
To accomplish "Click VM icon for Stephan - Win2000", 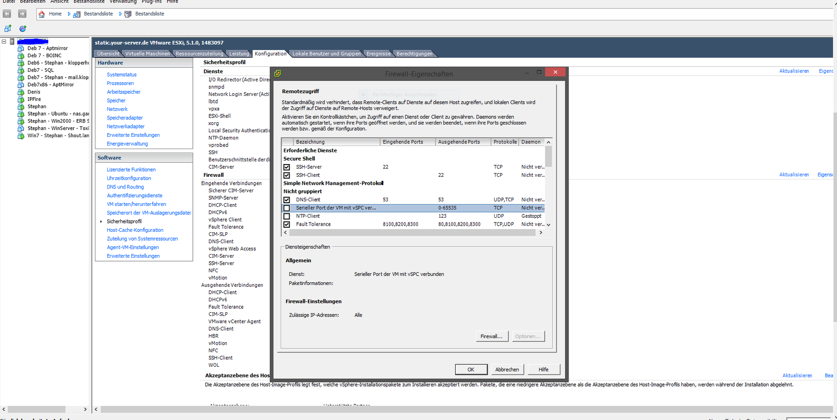I will [x=21, y=121].
